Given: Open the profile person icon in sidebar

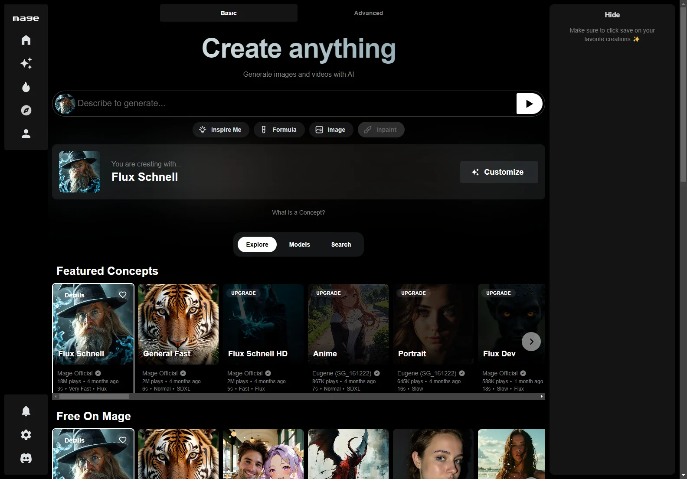Looking at the screenshot, I should click(x=26, y=134).
